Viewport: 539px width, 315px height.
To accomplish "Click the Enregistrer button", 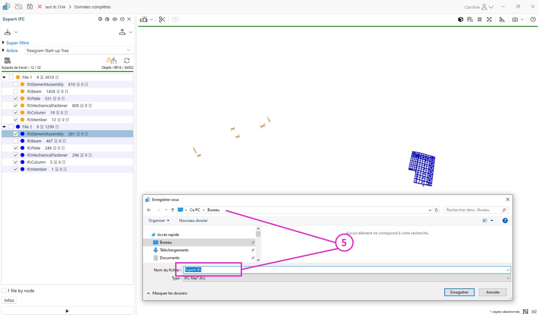I will click(x=459, y=292).
